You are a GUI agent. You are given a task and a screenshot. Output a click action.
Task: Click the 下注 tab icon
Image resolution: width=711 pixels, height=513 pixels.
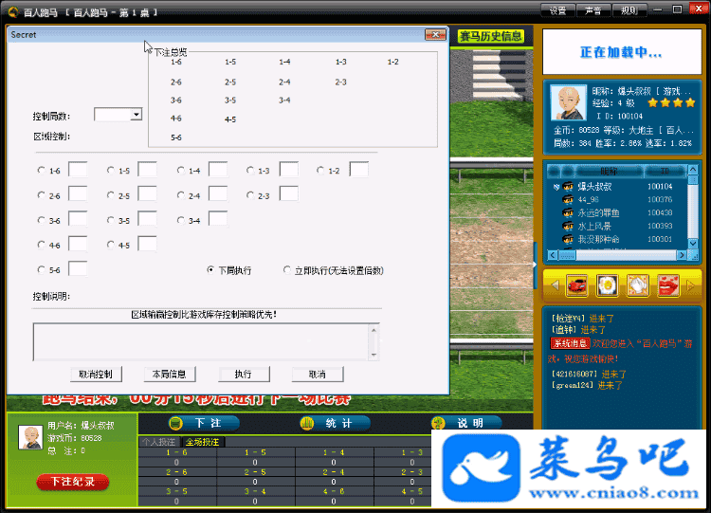click(x=175, y=423)
